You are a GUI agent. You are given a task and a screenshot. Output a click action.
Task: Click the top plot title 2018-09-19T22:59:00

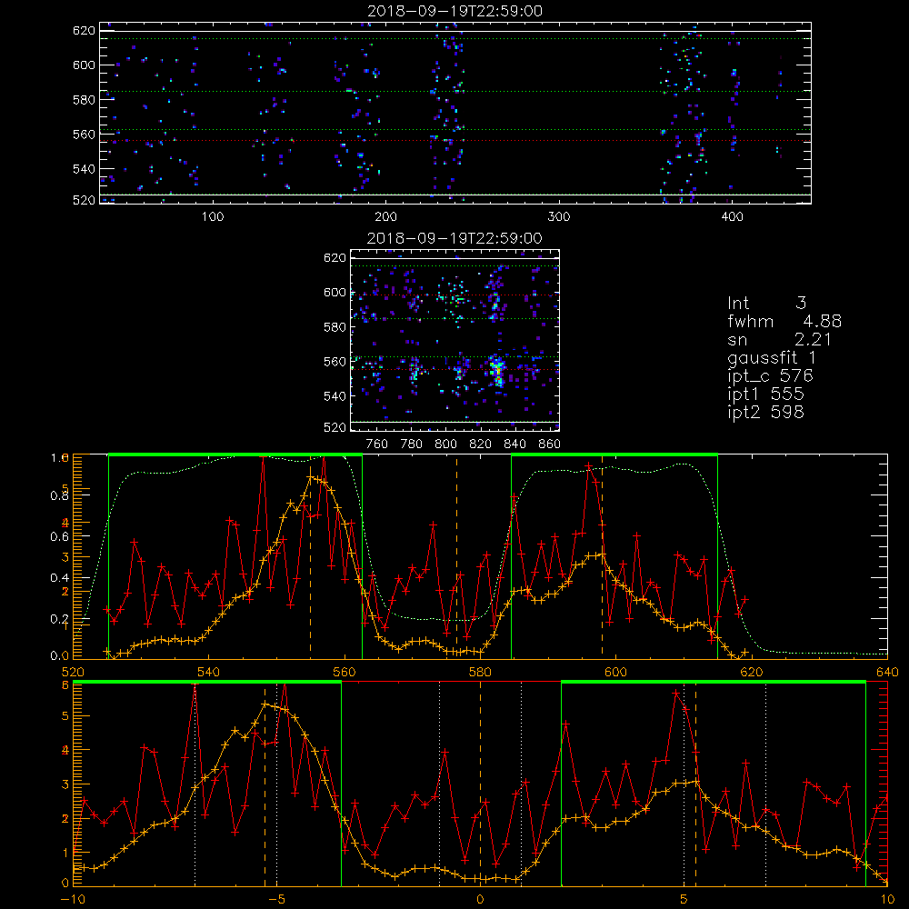[455, 11]
